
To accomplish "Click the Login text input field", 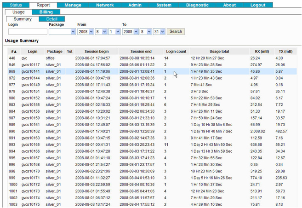I will pos(28,32).
